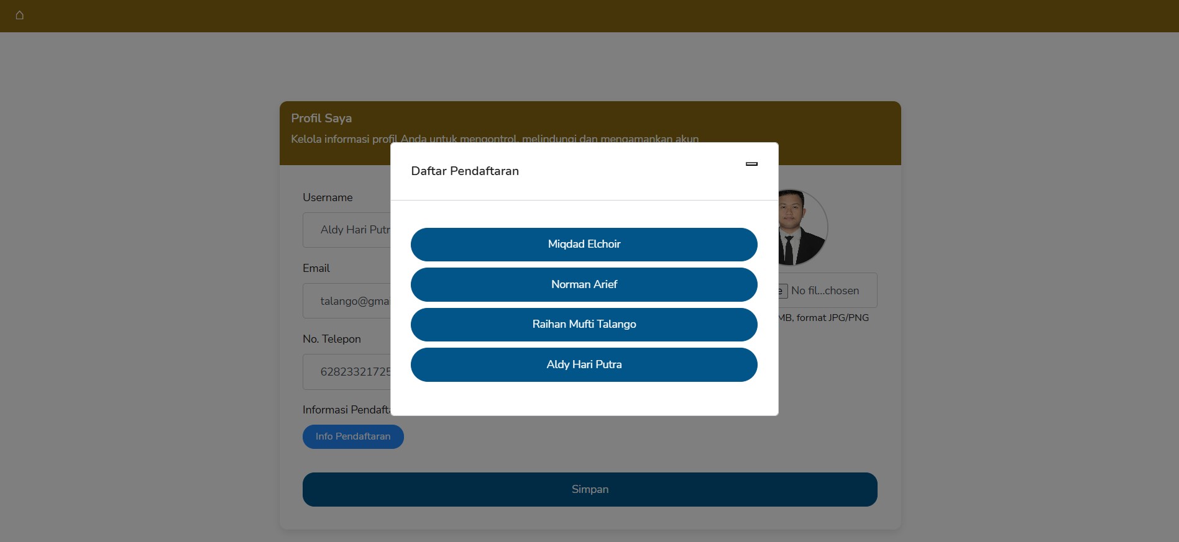1179x542 pixels.
Task: Select the No. Telepon input box
Action: pyautogui.click(x=347, y=372)
